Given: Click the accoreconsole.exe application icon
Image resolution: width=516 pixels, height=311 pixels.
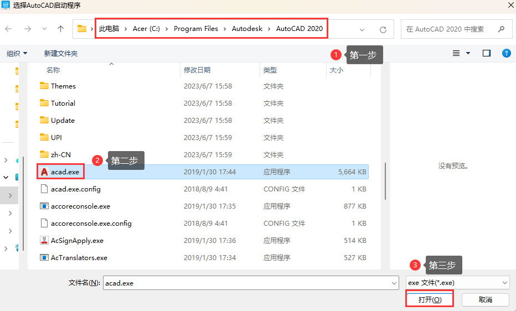Looking at the screenshot, I should pos(44,206).
